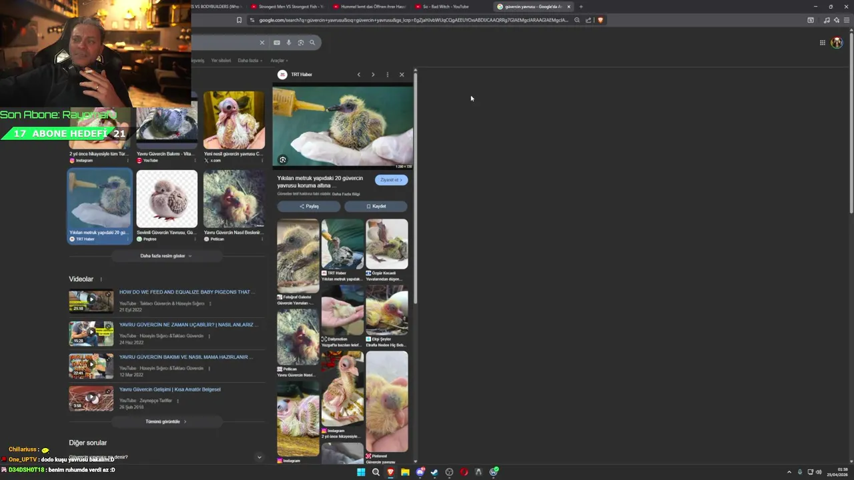Expand Daha fazla resim göster
854x480 pixels.
166,256
